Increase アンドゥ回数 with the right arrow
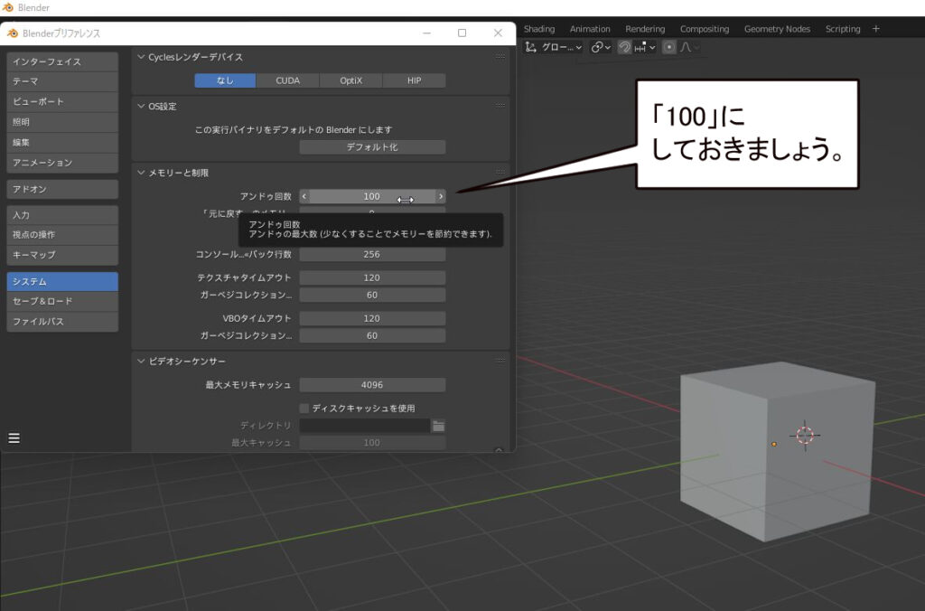 pyautogui.click(x=441, y=196)
